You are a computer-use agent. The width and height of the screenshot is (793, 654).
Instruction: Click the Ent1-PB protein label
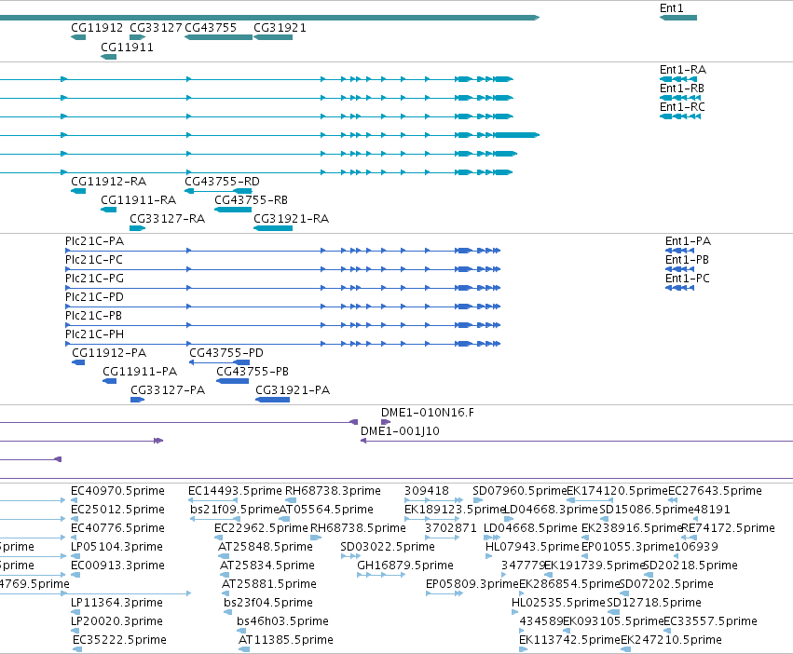coord(687,260)
